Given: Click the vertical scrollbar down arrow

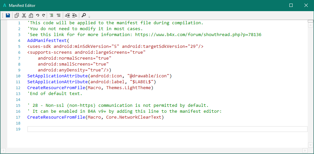Looking at the screenshot, I should click(310, 145).
